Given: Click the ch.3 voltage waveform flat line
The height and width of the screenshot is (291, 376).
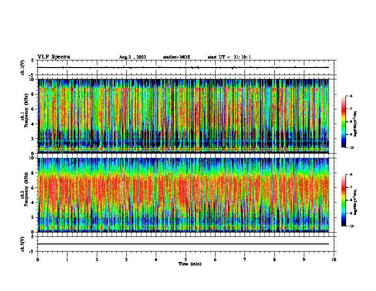Looking at the screenshot, I should click(x=183, y=244).
